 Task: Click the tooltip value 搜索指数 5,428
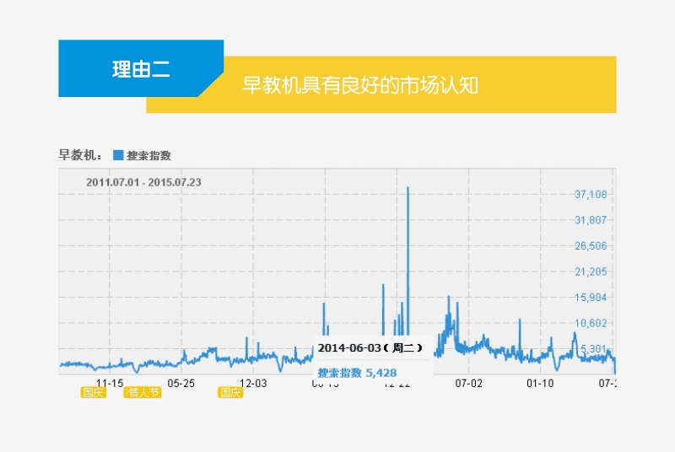(357, 372)
